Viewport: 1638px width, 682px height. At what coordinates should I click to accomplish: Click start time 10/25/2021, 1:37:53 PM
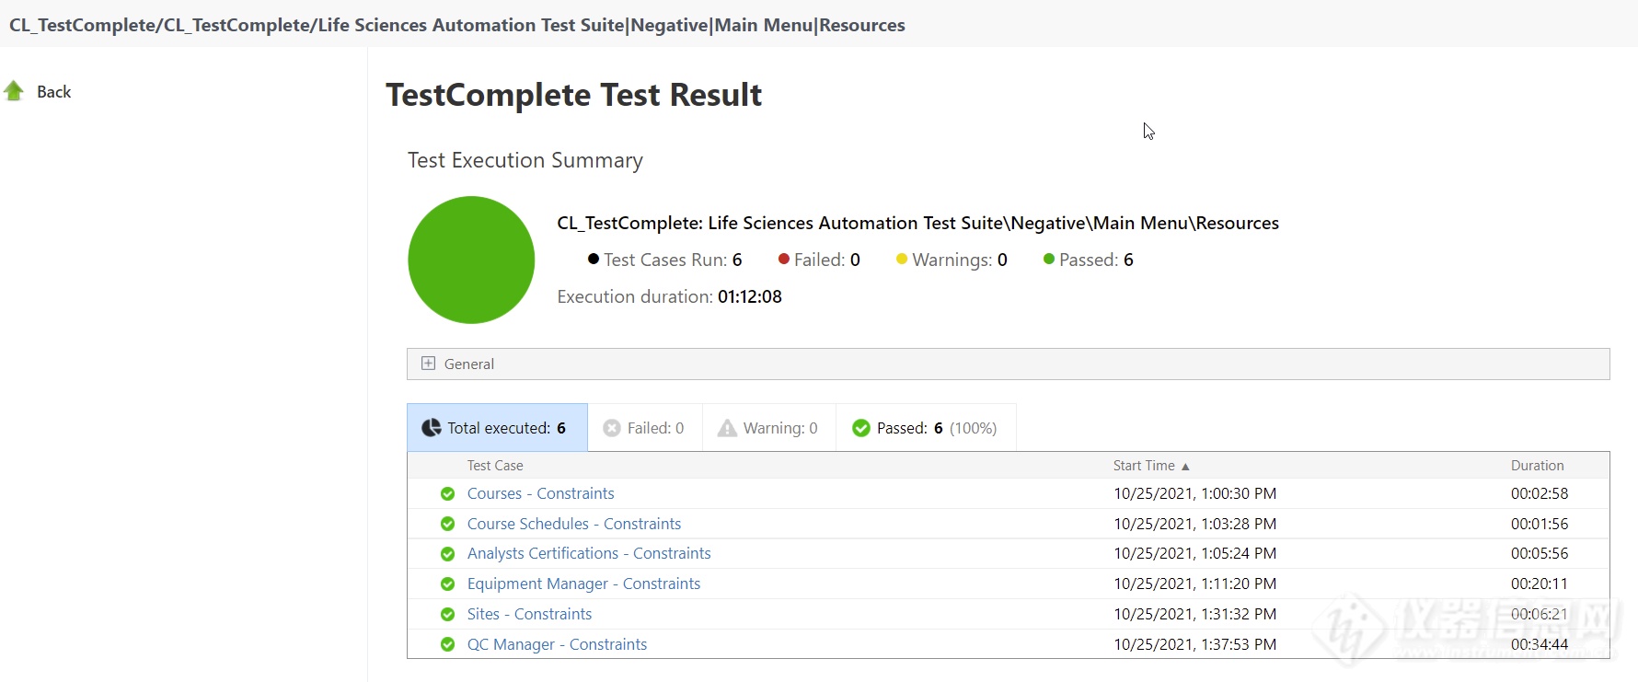coord(1194,644)
